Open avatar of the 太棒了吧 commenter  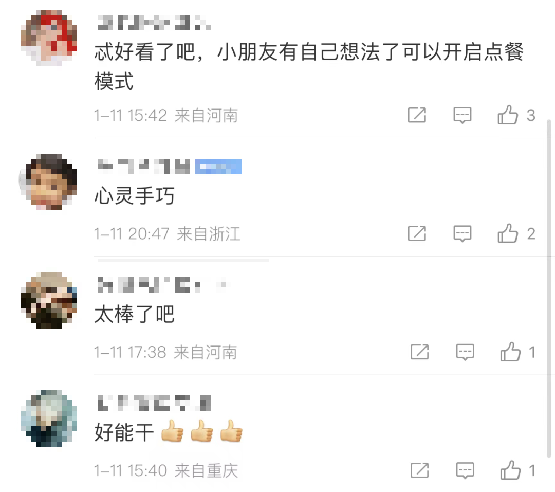pyautogui.click(x=49, y=300)
